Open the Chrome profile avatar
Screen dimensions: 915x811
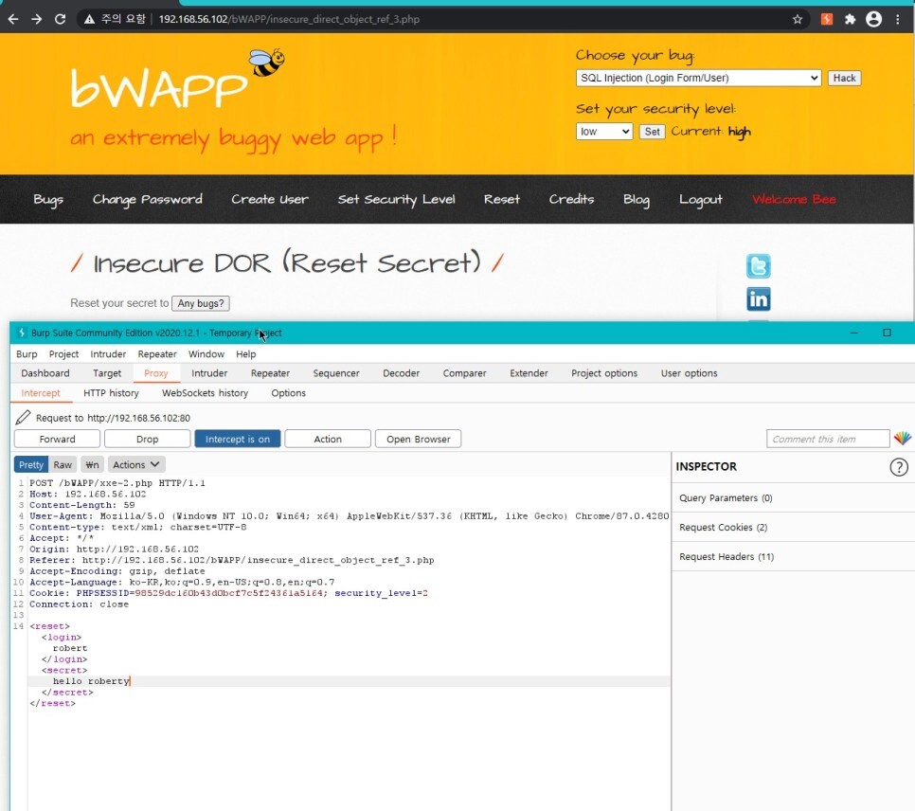click(873, 19)
